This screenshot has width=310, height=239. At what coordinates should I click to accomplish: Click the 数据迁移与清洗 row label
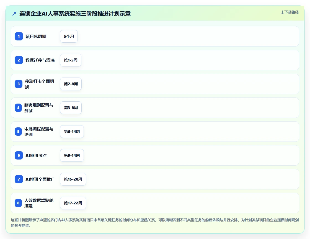40,60
